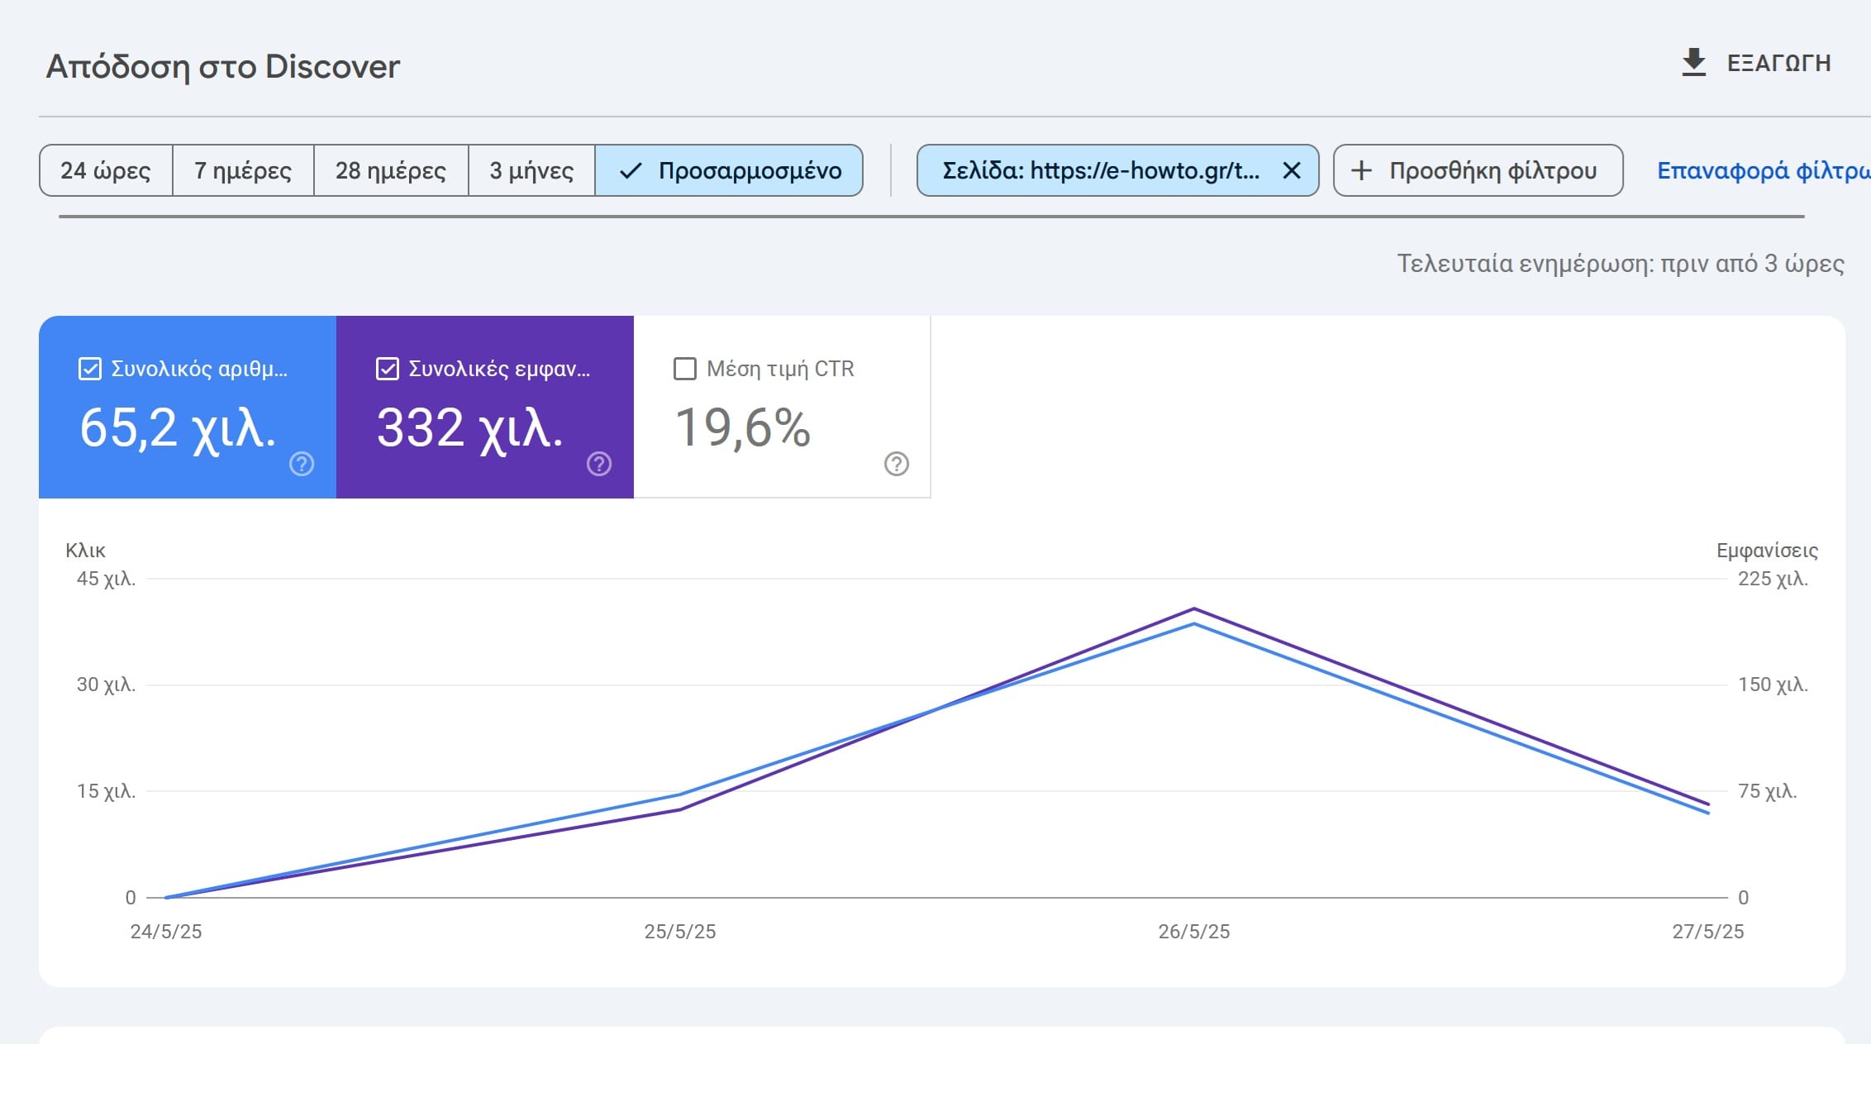Uncheck the Συνολικές εμφανίσεις checkbox
Screen dimensions: 1871x1102
(x=388, y=369)
